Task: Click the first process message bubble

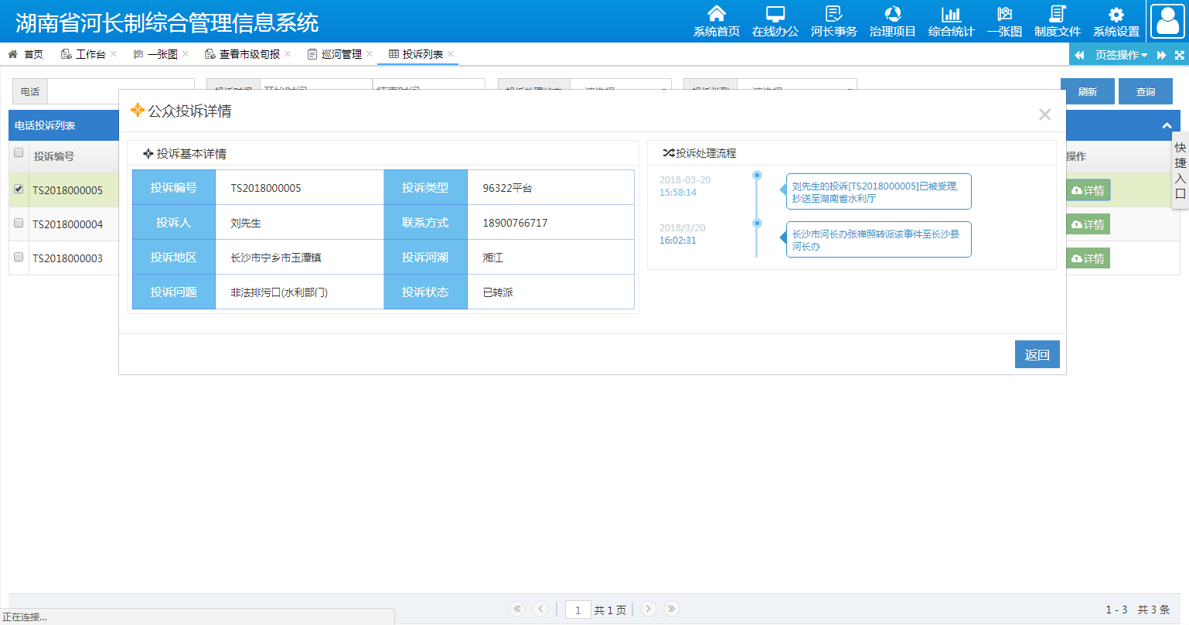Action: pos(878,192)
